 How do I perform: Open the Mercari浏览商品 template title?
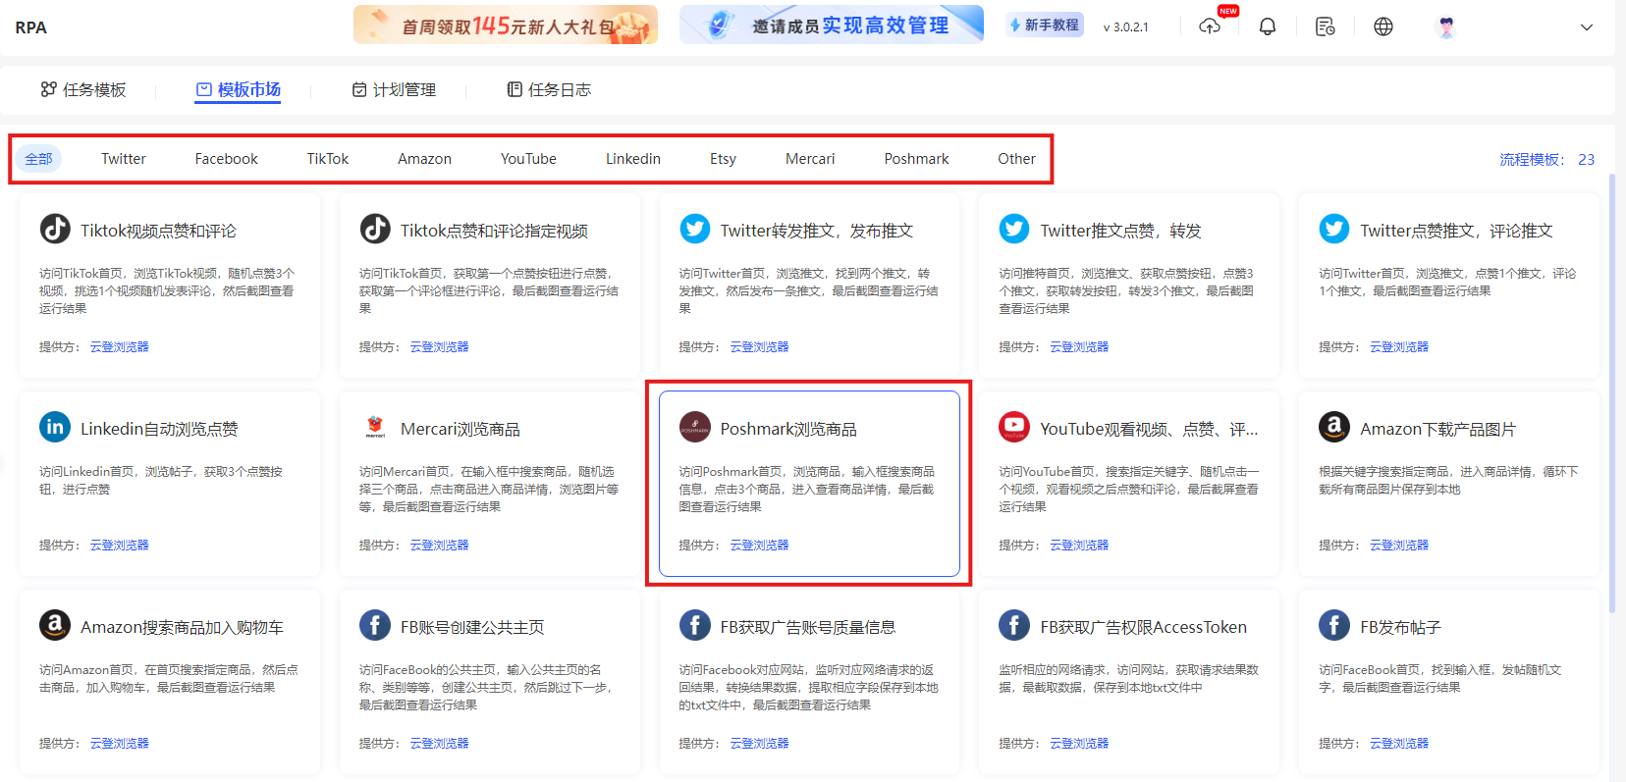click(x=461, y=429)
